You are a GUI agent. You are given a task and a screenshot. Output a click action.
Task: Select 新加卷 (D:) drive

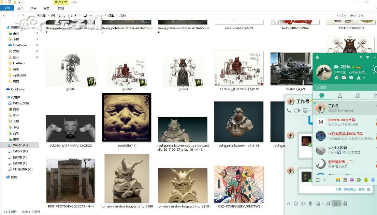coord(20,151)
